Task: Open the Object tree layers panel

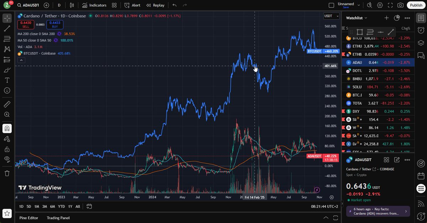Action: (421, 43)
